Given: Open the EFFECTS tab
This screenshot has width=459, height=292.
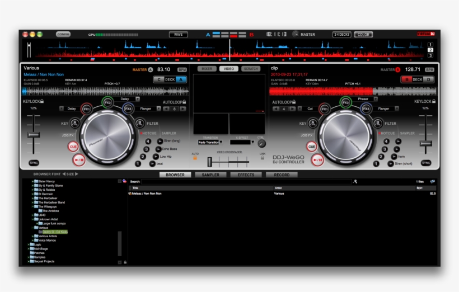Looking at the screenshot, I should pyautogui.click(x=246, y=175).
